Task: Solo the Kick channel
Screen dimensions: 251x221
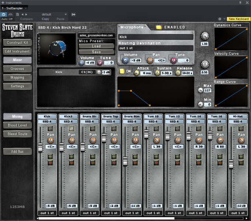Action: pos(51,157)
